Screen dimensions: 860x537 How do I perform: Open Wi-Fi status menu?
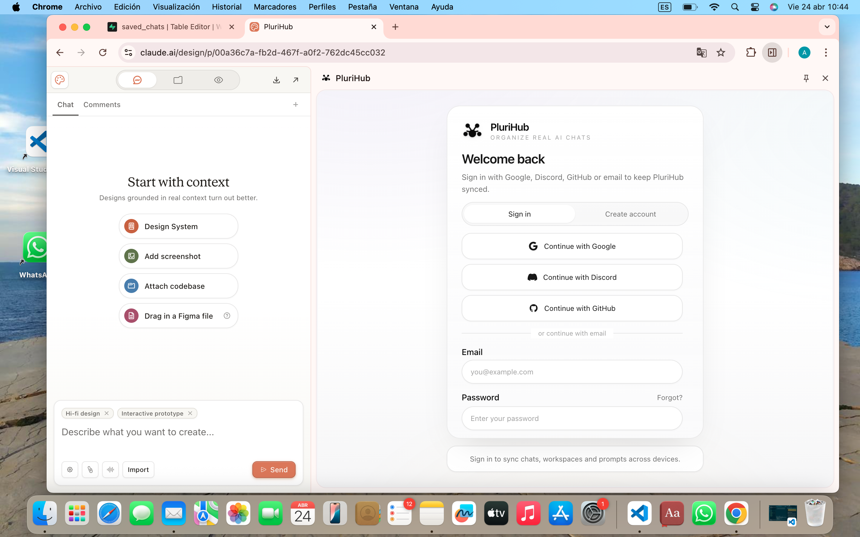click(x=714, y=7)
